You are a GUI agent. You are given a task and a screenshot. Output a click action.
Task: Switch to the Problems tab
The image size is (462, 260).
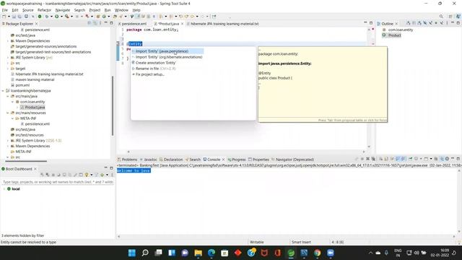pos(127,160)
